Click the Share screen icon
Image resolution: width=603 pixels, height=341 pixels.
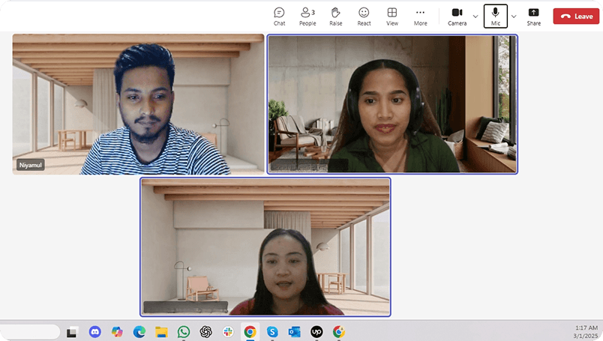[x=533, y=16]
